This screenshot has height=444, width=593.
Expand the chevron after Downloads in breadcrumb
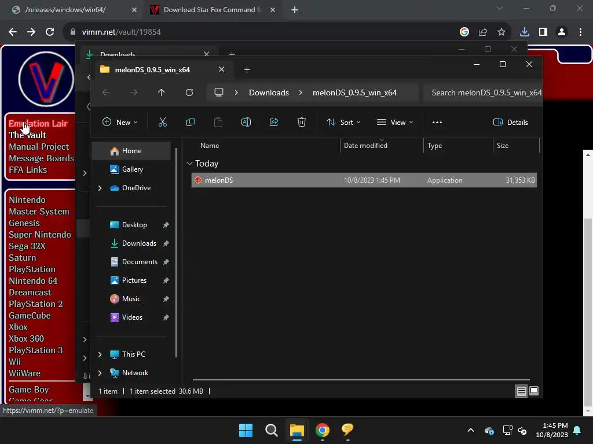pyautogui.click(x=301, y=92)
